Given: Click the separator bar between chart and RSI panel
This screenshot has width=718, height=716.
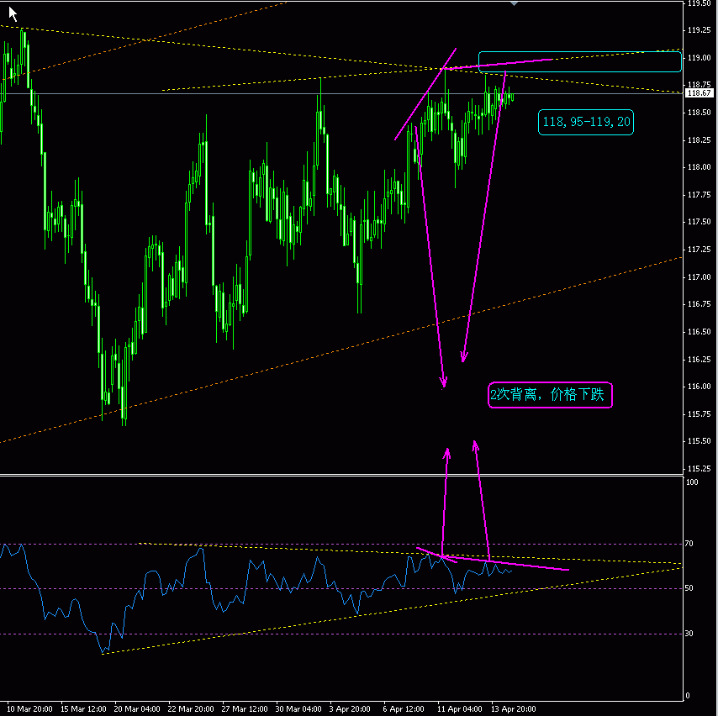Looking at the screenshot, I should tap(336, 476).
